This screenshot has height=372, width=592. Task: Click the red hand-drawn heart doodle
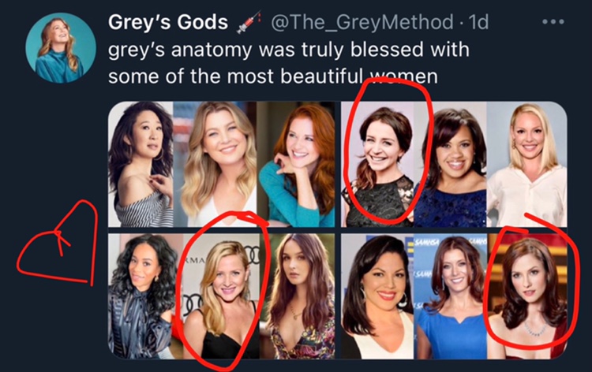point(57,245)
